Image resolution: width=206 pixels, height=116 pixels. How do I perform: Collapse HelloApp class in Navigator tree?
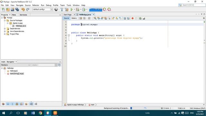[2, 68]
